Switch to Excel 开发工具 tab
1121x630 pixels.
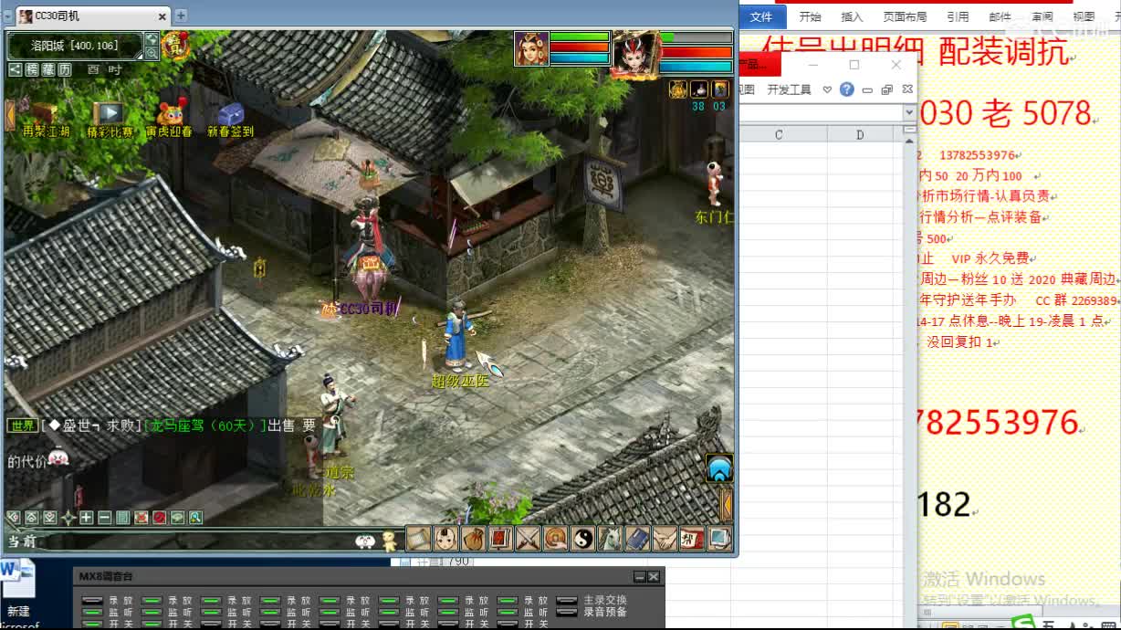click(x=789, y=89)
